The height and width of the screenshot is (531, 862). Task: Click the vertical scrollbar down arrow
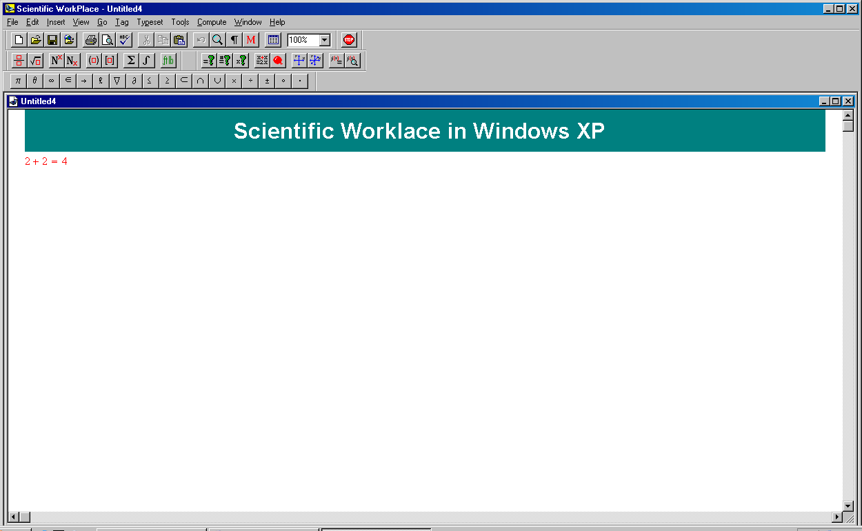click(848, 506)
